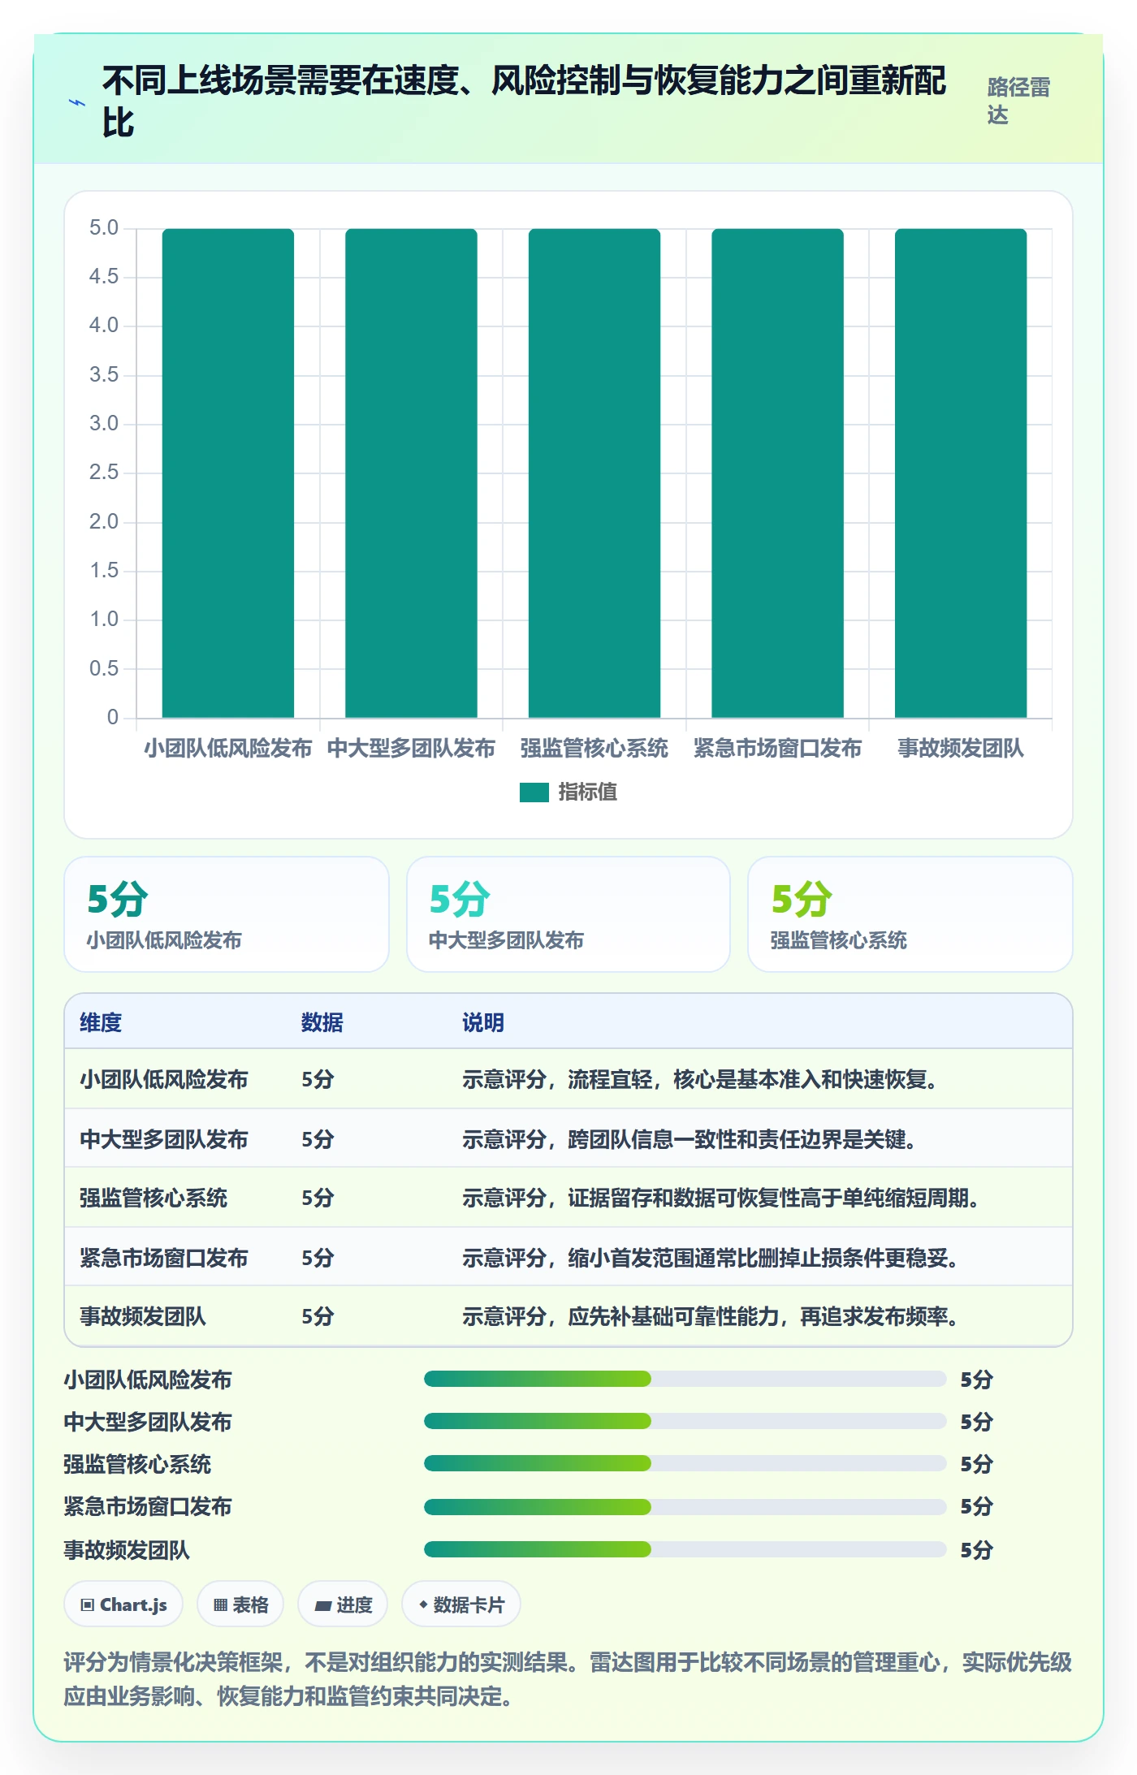Screen dimensions: 1137x1775
Task: Click the 小团队低风险发布 cell in the table
Action: click(x=164, y=1079)
